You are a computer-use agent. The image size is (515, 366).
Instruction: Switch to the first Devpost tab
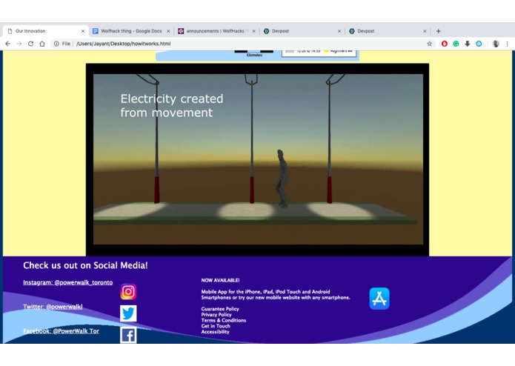tap(302, 31)
